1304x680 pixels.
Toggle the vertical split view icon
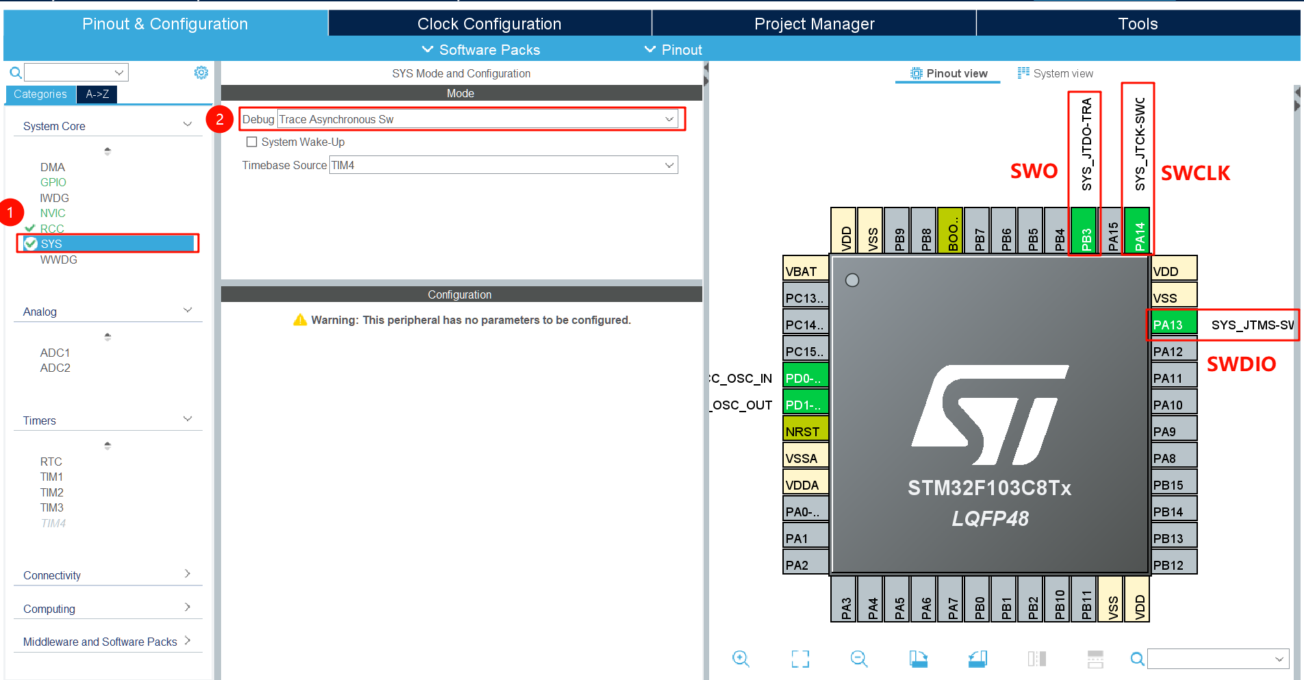point(1036,659)
